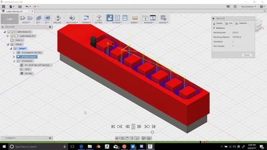Toggle the Statistics tab lightbulb in Simulate

[x=237, y=23]
